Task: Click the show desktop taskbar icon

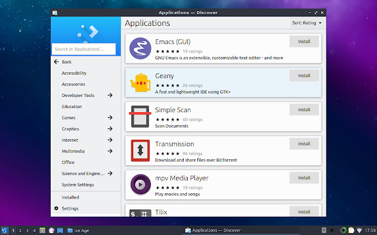Action: (x=60, y=230)
